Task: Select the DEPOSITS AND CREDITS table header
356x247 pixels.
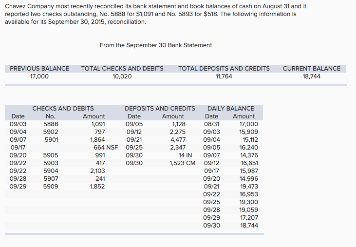Action: (x=160, y=108)
